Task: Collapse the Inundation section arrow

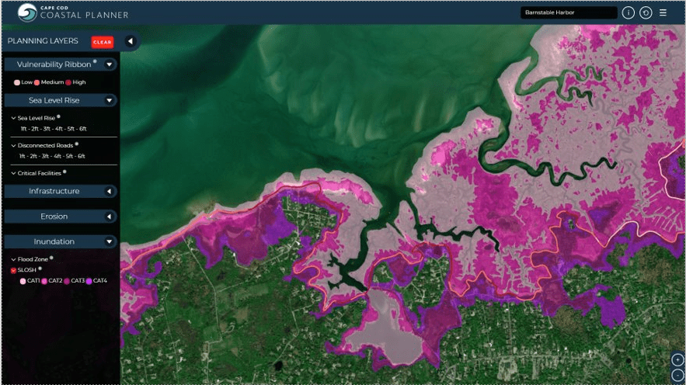Action: click(109, 241)
